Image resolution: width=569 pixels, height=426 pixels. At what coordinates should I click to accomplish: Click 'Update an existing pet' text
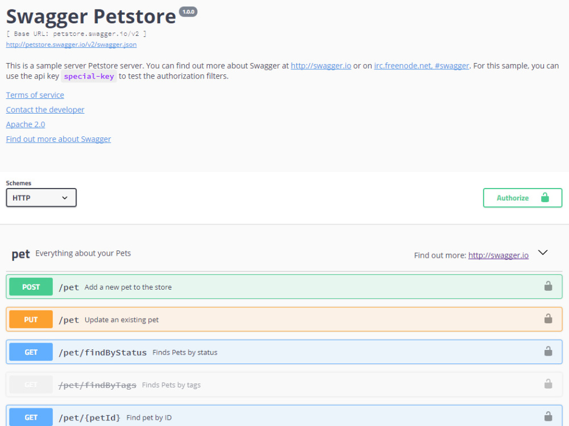click(x=122, y=320)
